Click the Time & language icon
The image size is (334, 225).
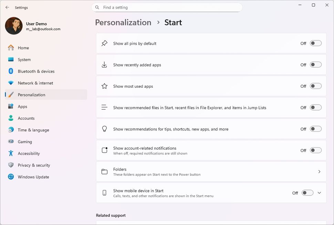(x=11, y=130)
